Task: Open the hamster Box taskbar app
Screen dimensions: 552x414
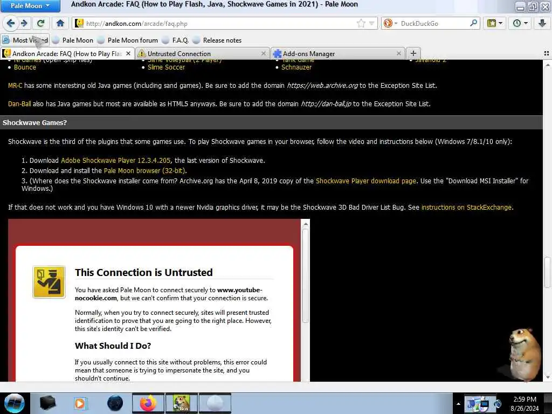Action: pyautogui.click(x=182, y=403)
